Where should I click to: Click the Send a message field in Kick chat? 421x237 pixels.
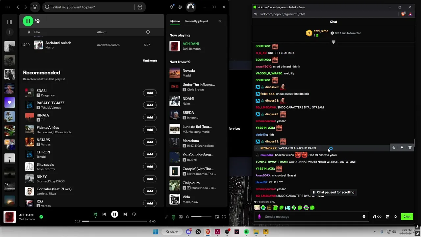tap(311, 217)
